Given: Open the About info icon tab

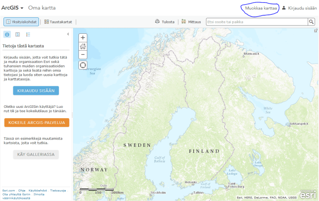Looking at the screenshot, I should tap(7, 35).
